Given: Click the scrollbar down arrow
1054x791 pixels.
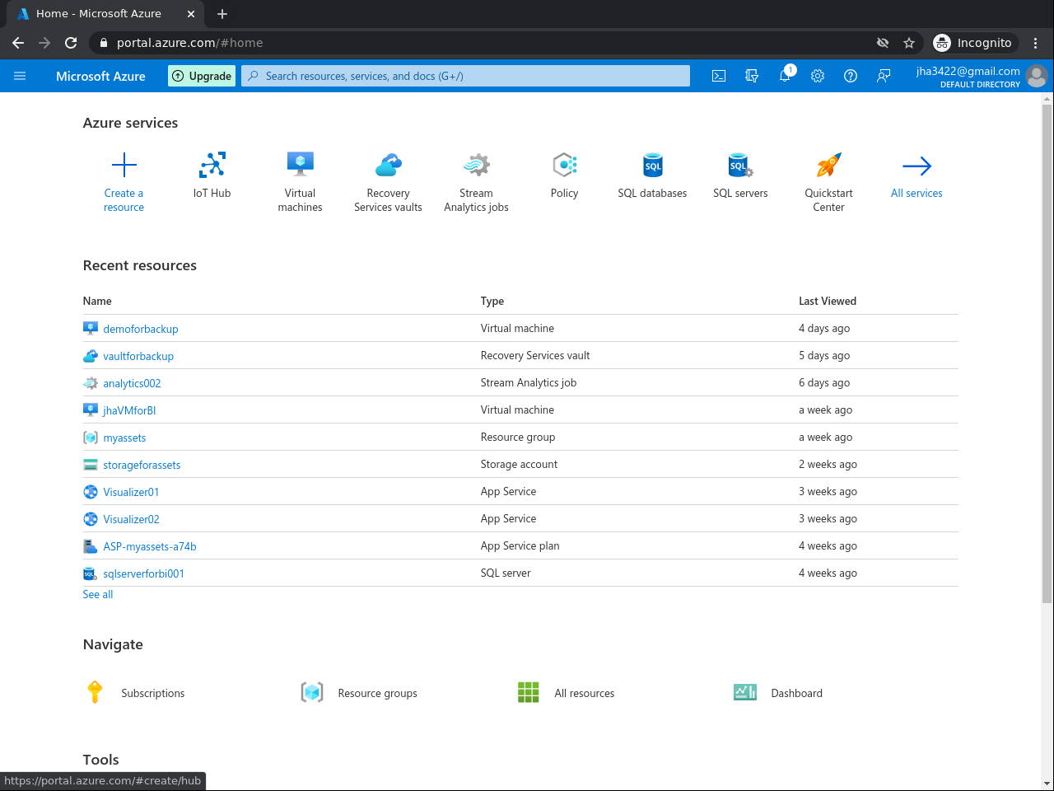Looking at the screenshot, I should click(1047, 784).
